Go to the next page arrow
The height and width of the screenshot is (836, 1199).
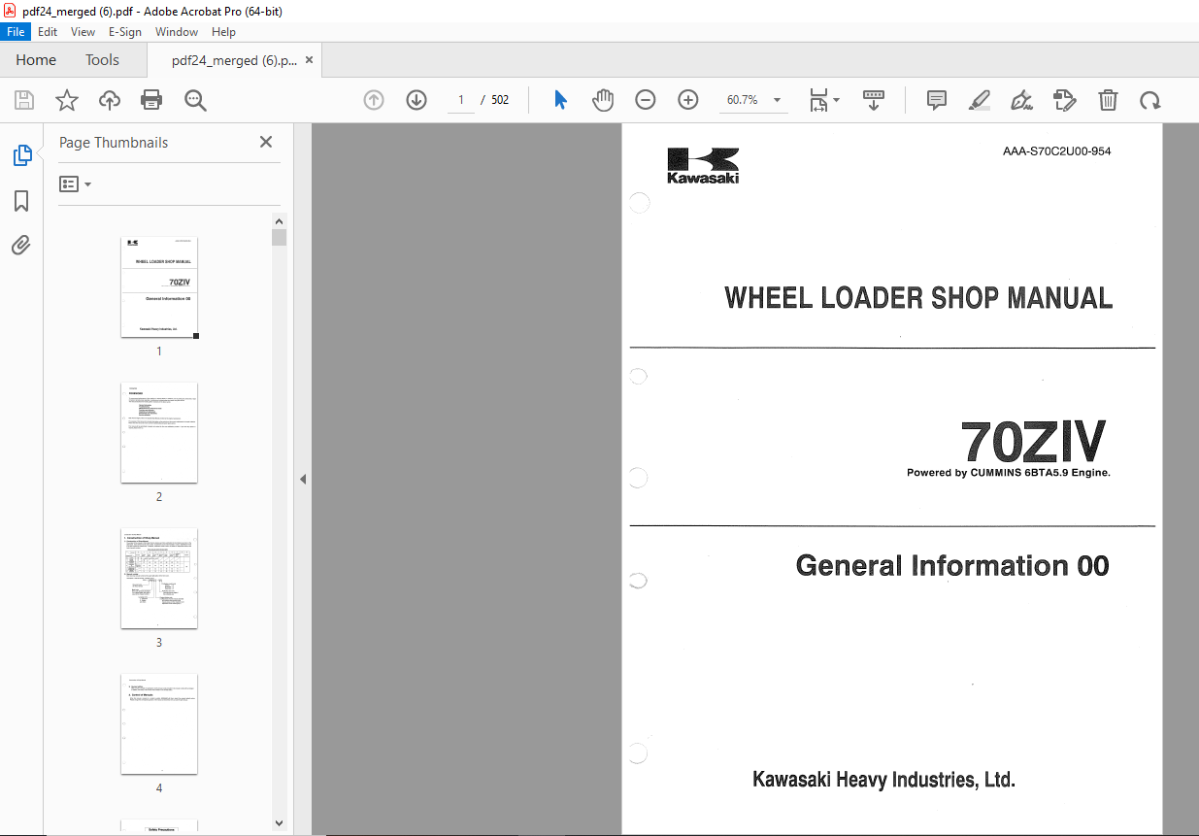point(416,100)
